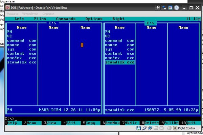
Task: Click the 6 RenMov function key
Action: click(x=111, y=123)
